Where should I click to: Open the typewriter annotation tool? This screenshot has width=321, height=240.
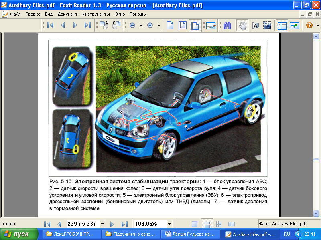coord(211,25)
